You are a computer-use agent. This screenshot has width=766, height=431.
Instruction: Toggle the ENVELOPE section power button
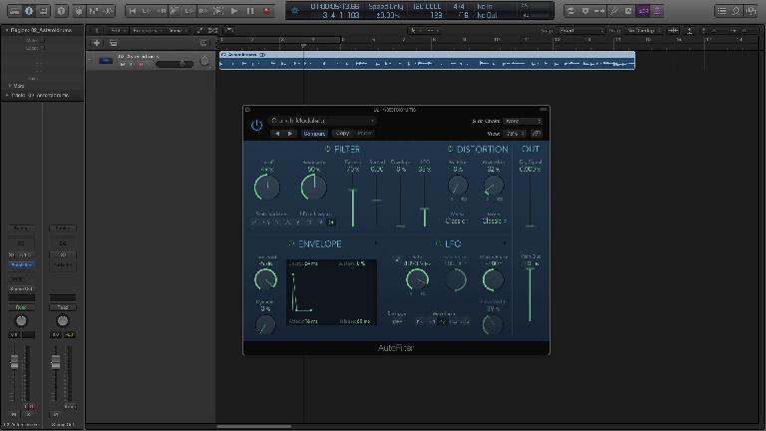(291, 243)
